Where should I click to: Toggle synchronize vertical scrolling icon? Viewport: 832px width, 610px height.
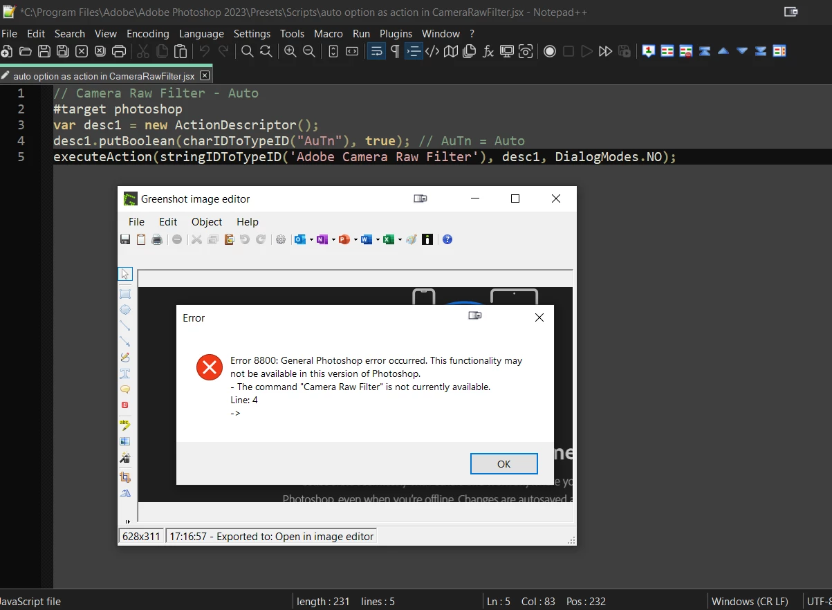point(333,51)
